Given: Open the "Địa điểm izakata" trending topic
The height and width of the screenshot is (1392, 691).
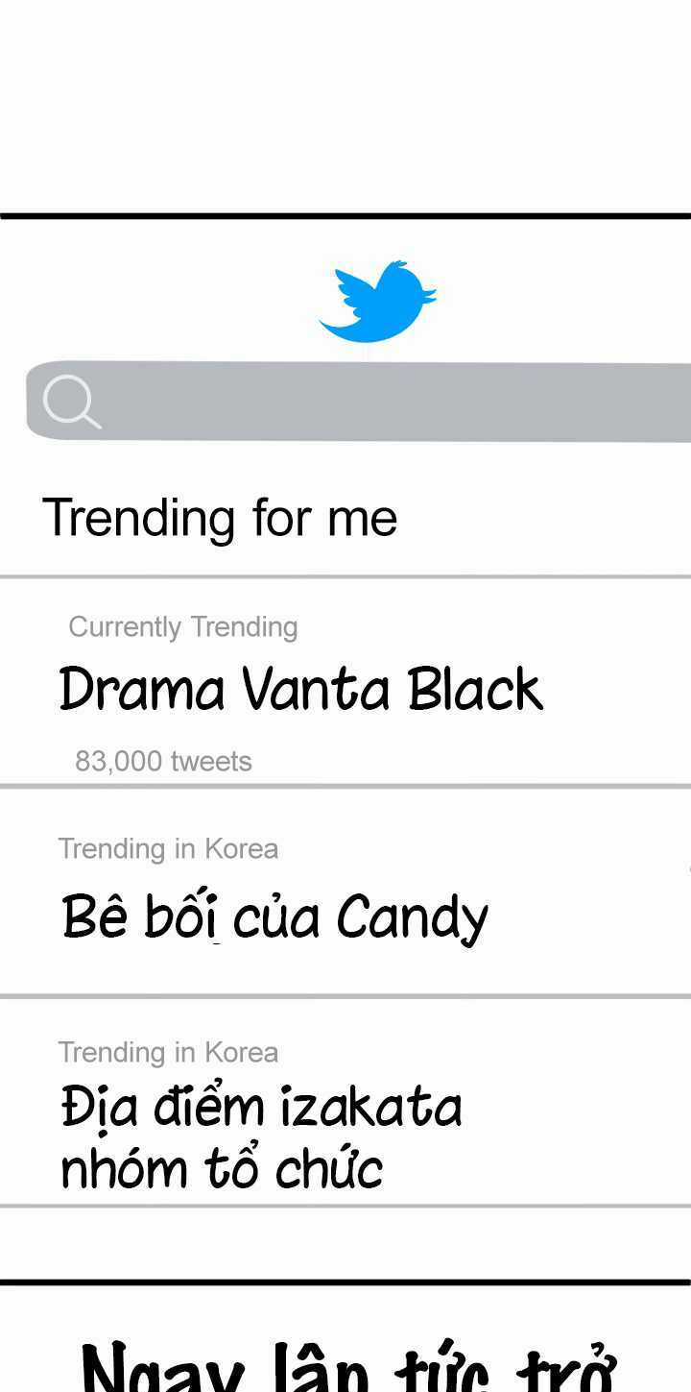Looking at the screenshot, I should (261, 1107).
